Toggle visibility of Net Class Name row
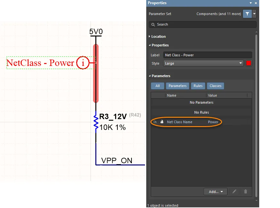 tap(155, 122)
